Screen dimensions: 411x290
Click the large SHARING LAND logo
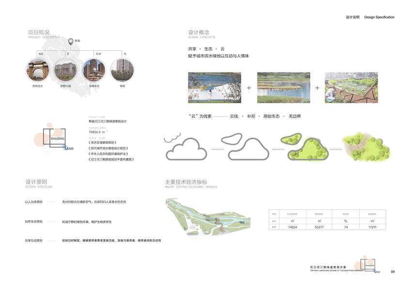[x=54, y=138]
